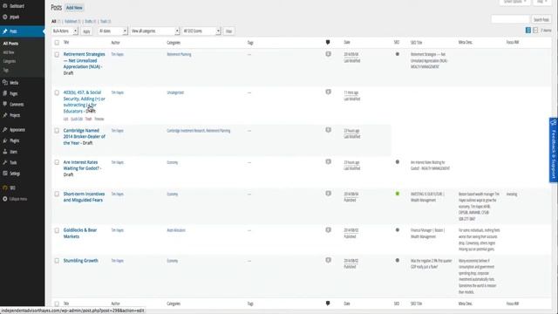Viewport: 558px width, 314px height.
Task: Open the All dates filter dropdown
Action: tap(112, 31)
